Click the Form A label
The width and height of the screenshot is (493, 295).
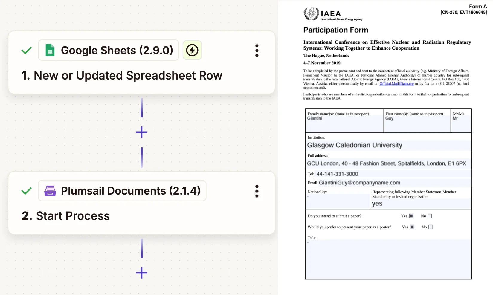point(478,7)
